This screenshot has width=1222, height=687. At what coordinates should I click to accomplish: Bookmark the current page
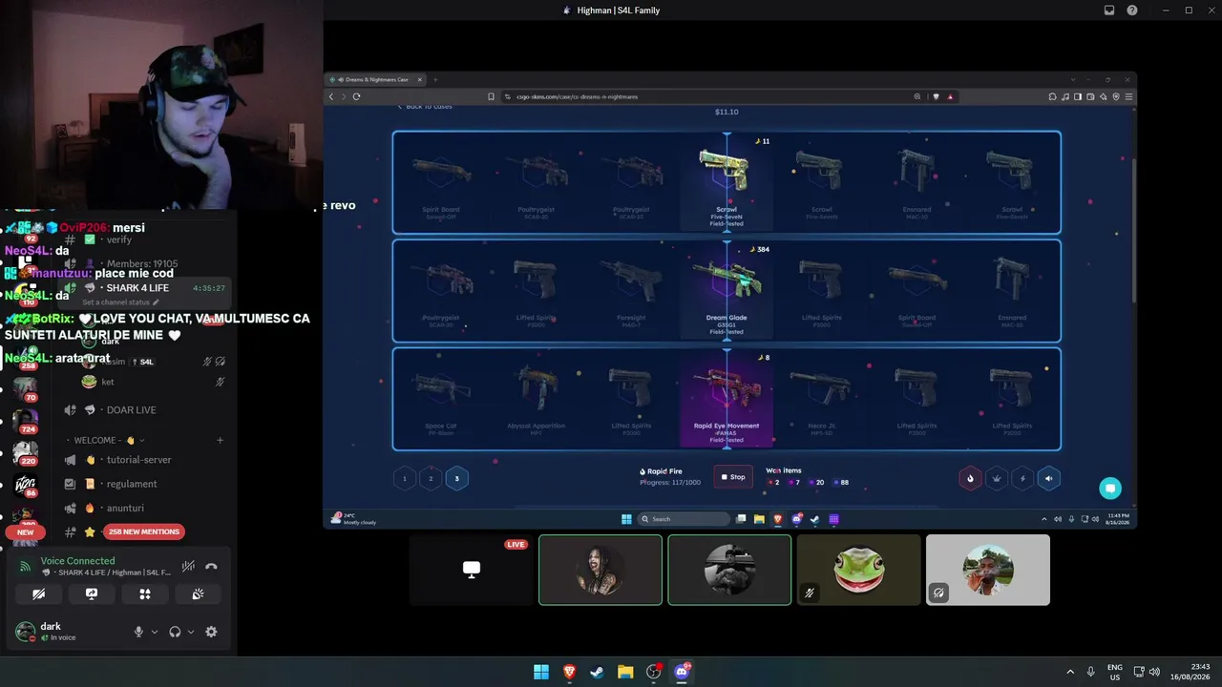[491, 96]
